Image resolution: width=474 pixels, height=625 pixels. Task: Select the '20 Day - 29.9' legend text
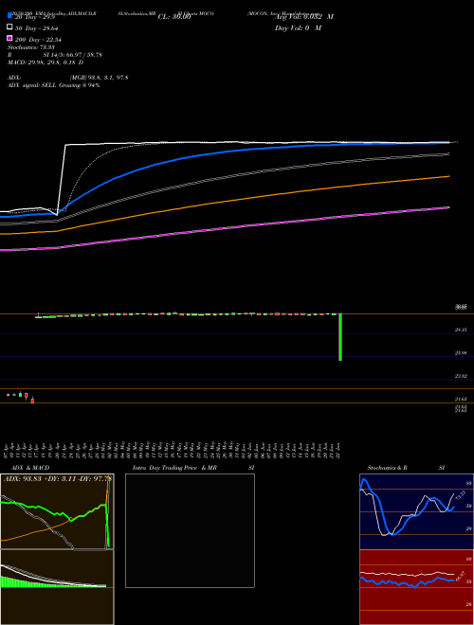[x=35, y=17]
